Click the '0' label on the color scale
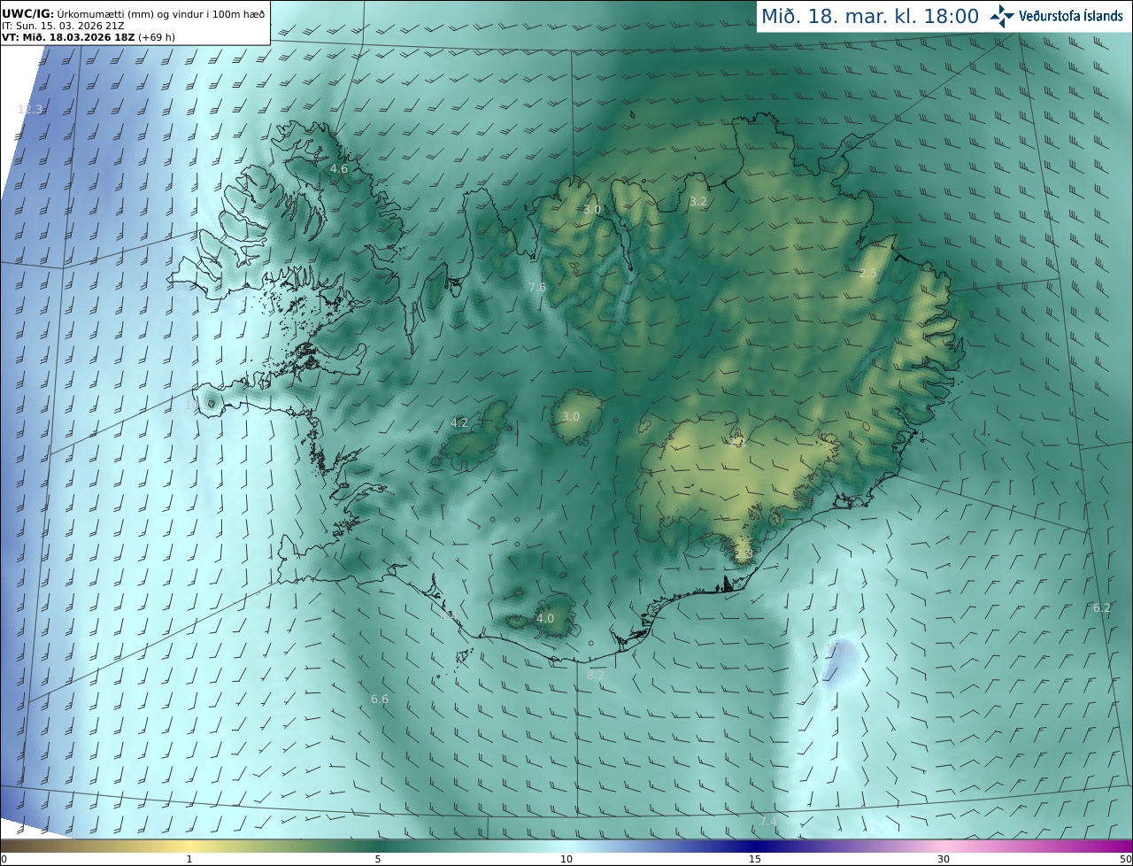 point(4,859)
